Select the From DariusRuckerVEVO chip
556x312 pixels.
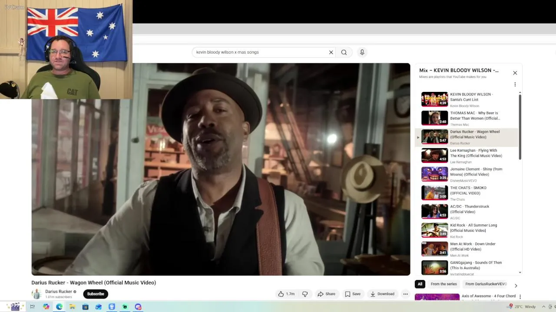[486, 284]
